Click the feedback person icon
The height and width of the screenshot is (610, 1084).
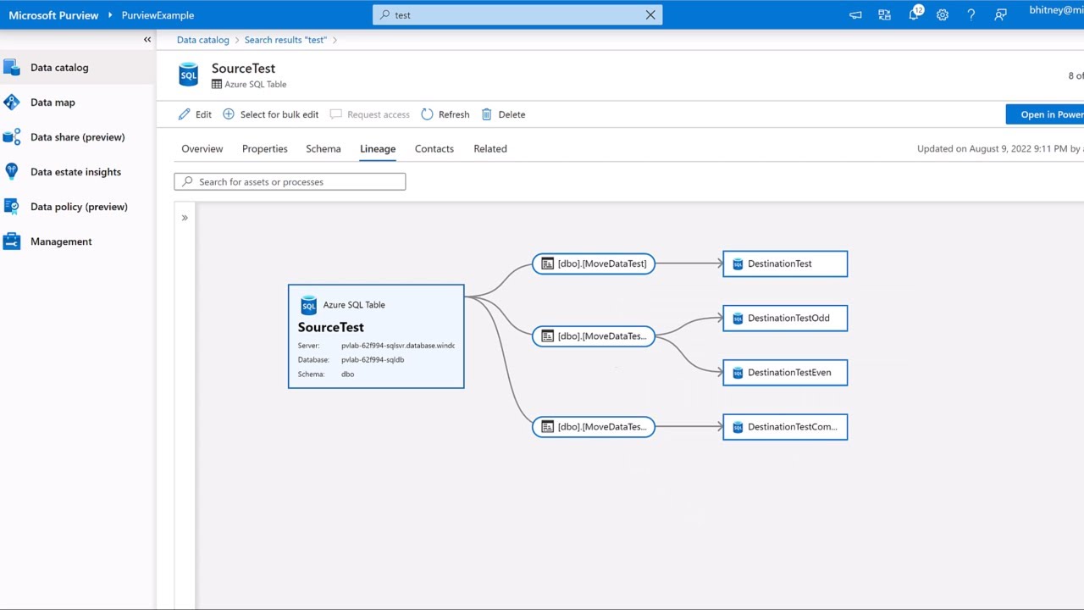1000,15
